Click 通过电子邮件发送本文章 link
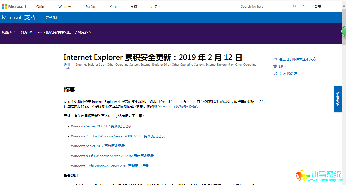 (297, 59)
